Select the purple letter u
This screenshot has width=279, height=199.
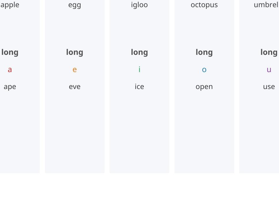[269, 69]
